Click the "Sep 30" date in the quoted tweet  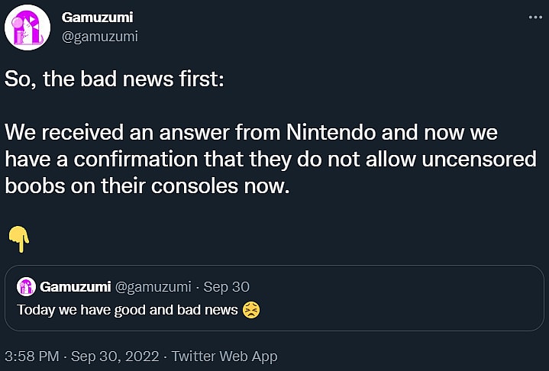coord(227,287)
